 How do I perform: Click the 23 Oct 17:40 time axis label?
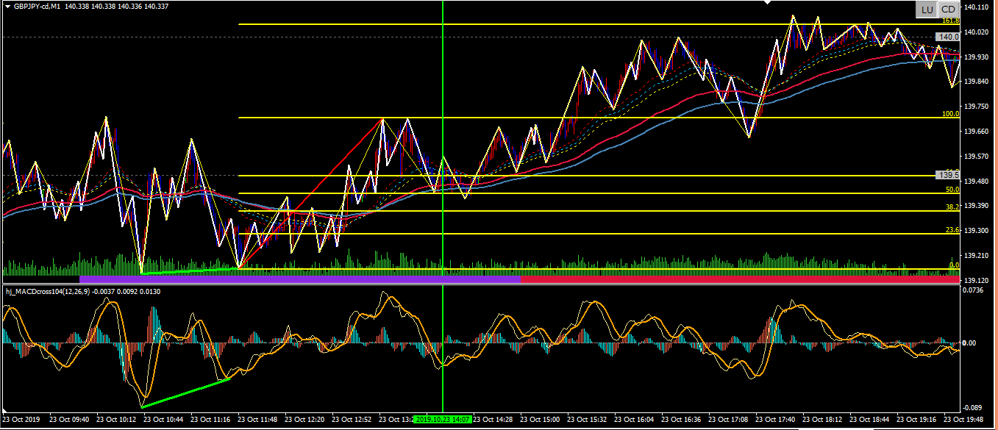point(776,420)
